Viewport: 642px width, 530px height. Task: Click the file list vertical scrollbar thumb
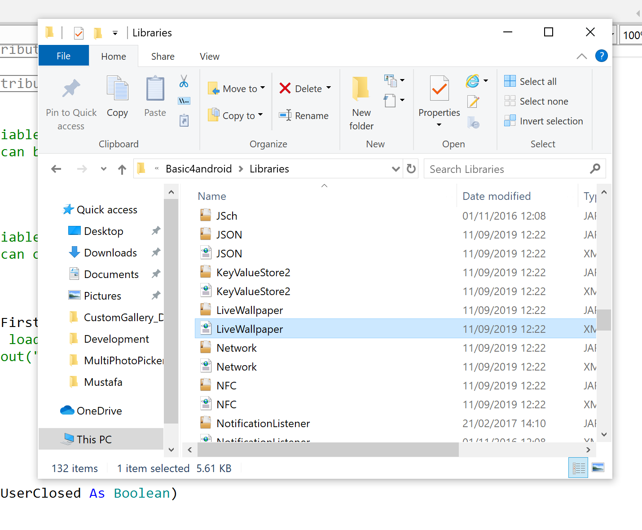click(x=604, y=320)
